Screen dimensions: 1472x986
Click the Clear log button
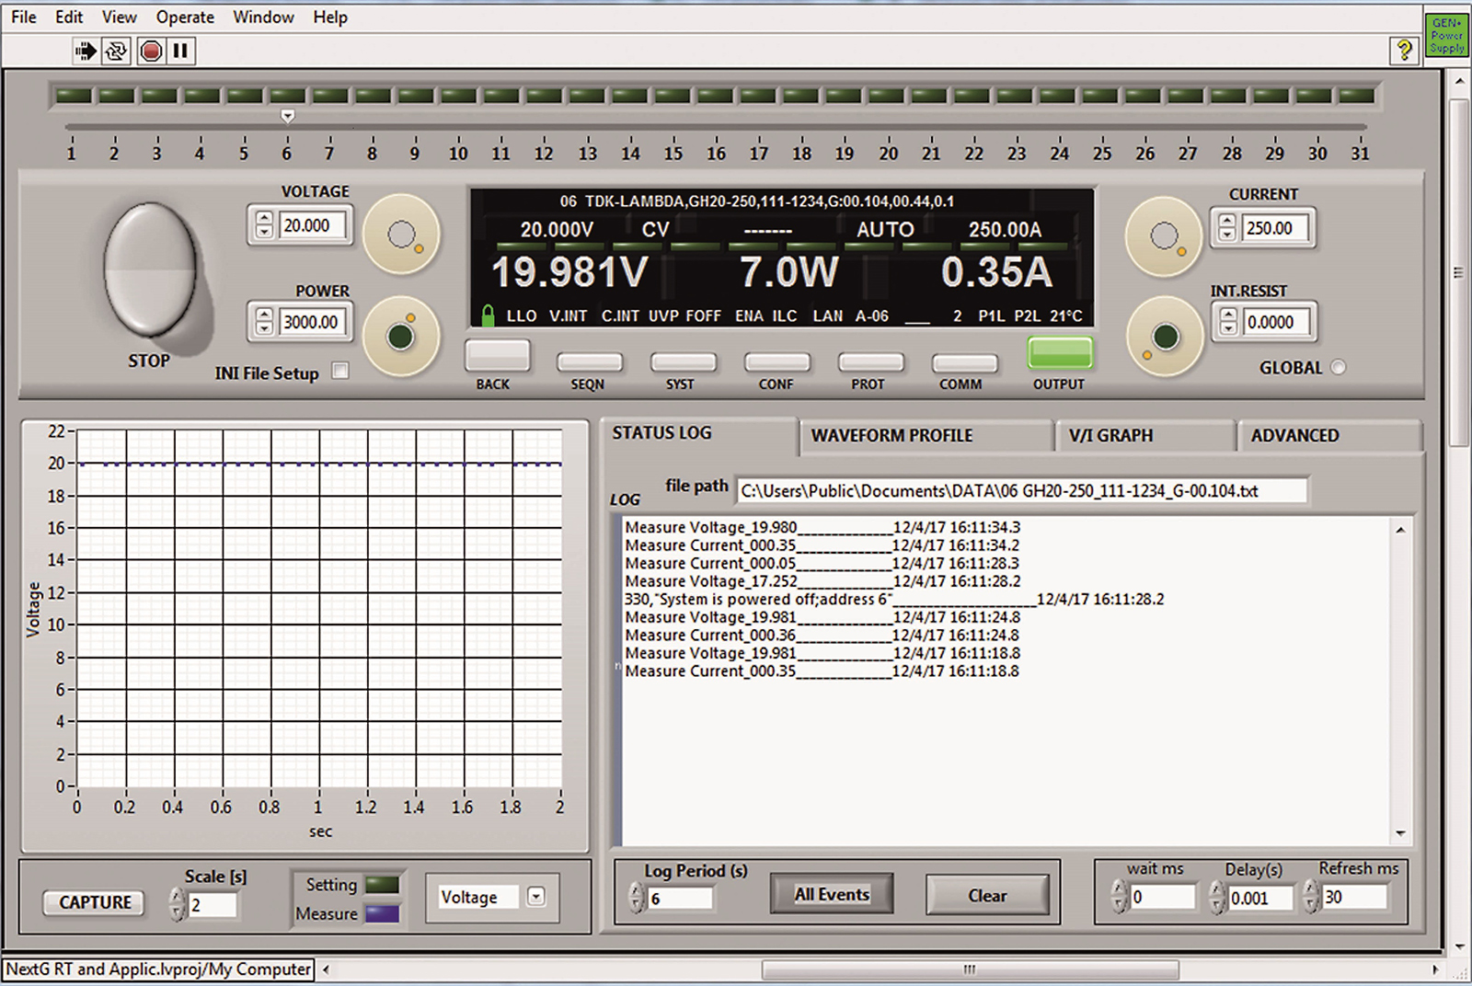(x=987, y=895)
